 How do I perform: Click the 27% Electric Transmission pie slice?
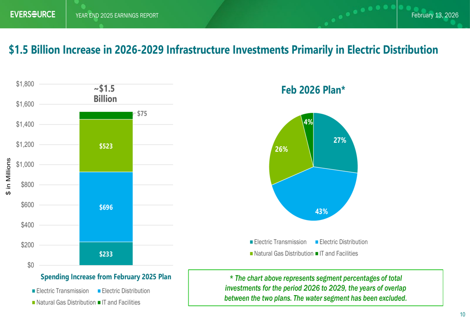(x=336, y=144)
